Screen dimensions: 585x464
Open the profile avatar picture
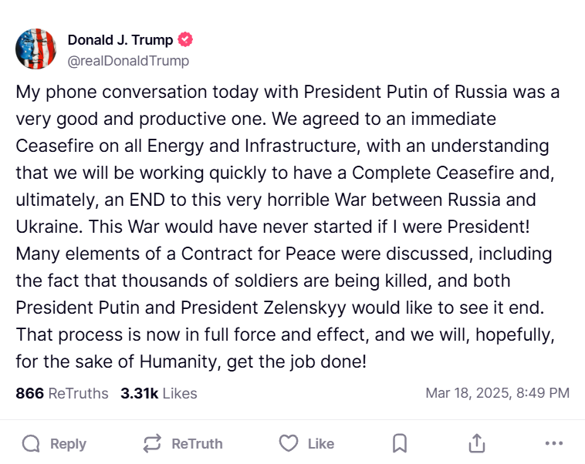[x=36, y=49]
